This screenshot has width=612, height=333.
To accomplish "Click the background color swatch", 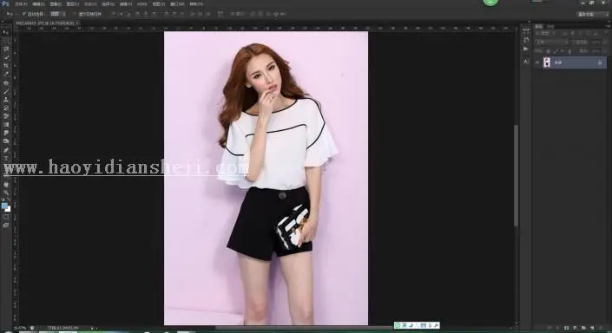I will click(8, 209).
